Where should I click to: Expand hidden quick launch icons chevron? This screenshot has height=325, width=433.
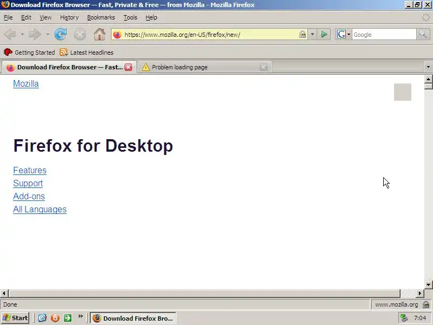80,316
